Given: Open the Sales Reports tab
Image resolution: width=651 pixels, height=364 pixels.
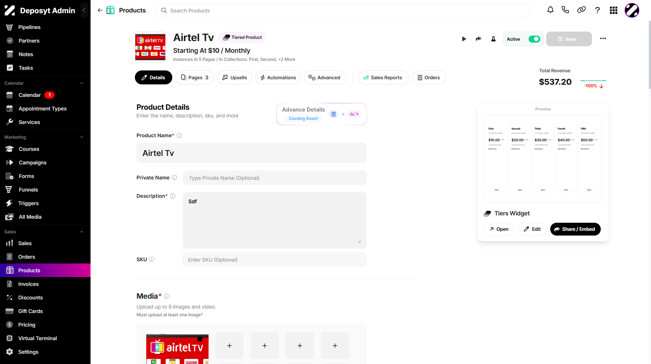Looking at the screenshot, I should tap(383, 77).
